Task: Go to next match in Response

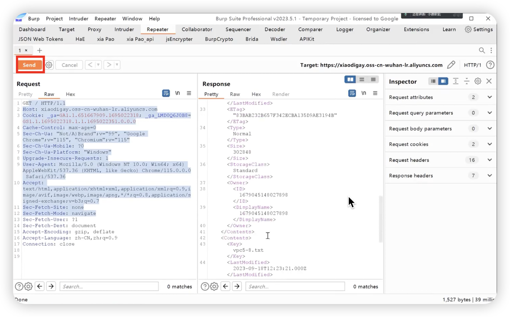Action: (x=237, y=286)
